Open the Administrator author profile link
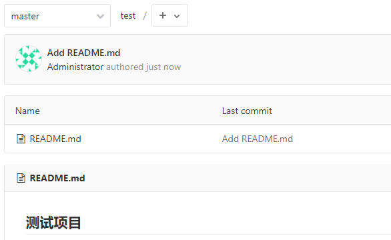 pyautogui.click(x=75, y=67)
